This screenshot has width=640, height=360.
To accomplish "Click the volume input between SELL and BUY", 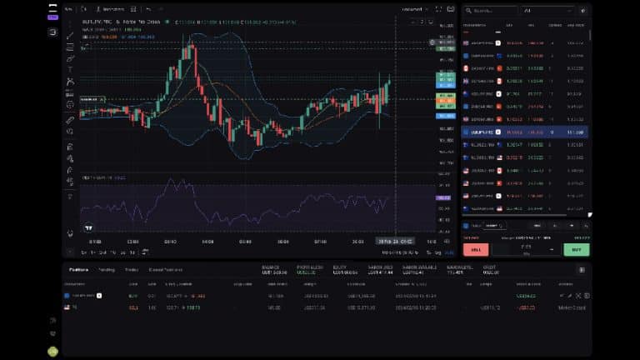I will click(526, 249).
